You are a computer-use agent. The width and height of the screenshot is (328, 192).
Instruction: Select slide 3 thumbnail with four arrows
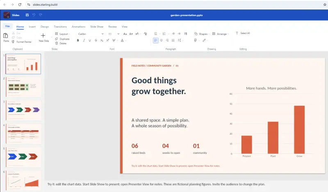point(23,110)
